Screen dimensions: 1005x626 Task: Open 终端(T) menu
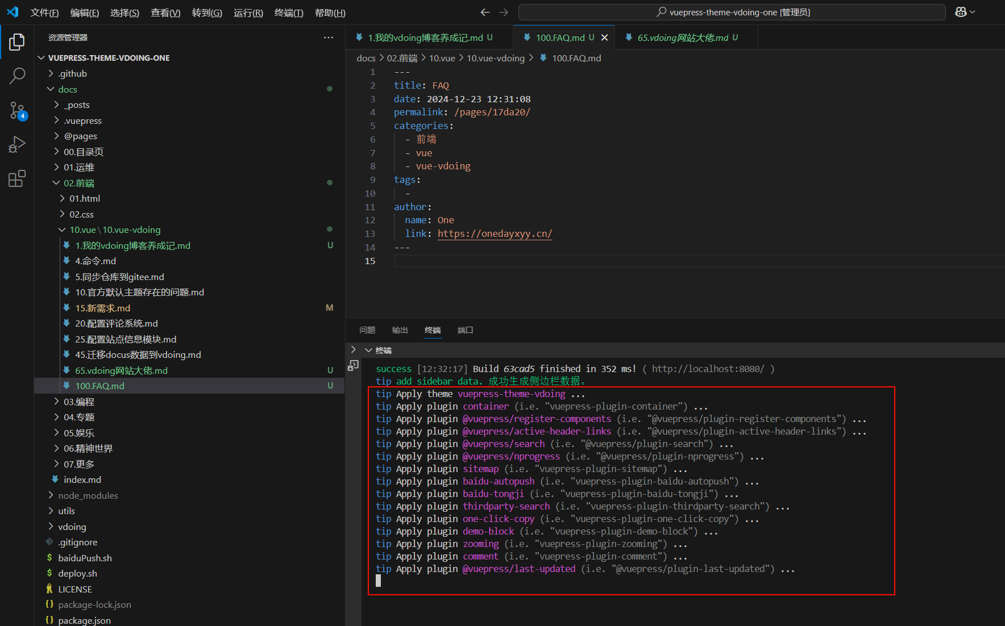pyautogui.click(x=289, y=12)
